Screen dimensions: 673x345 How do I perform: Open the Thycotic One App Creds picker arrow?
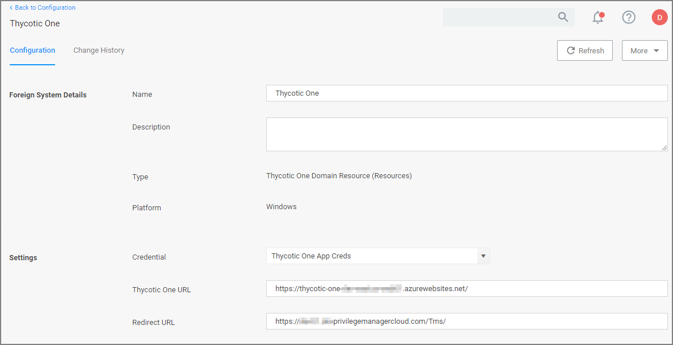point(484,256)
